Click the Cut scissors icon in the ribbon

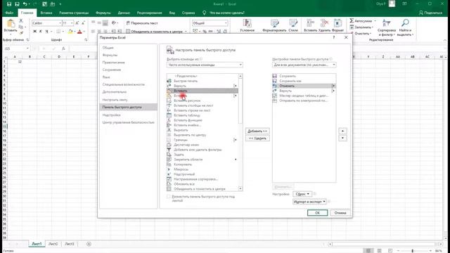pos(21,20)
